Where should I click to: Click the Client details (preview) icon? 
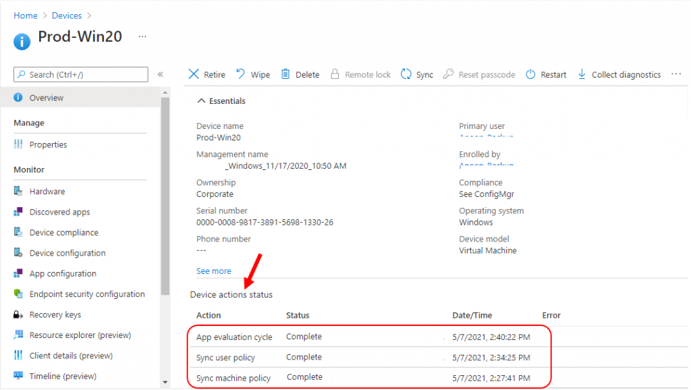click(x=18, y=355)
